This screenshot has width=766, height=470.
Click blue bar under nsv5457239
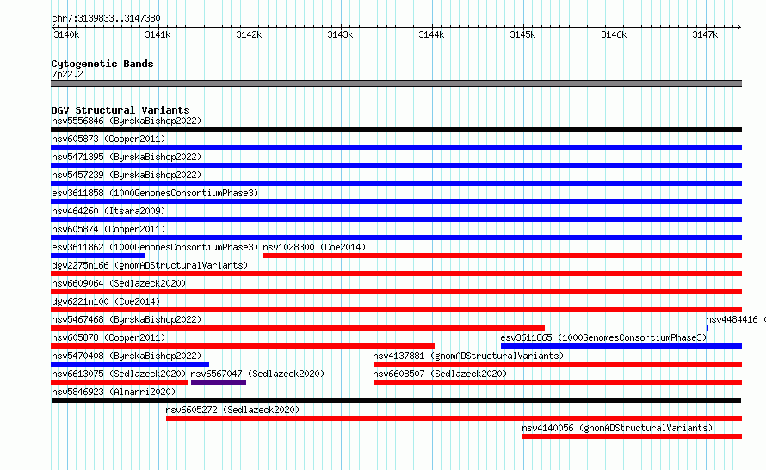point(396,183)
